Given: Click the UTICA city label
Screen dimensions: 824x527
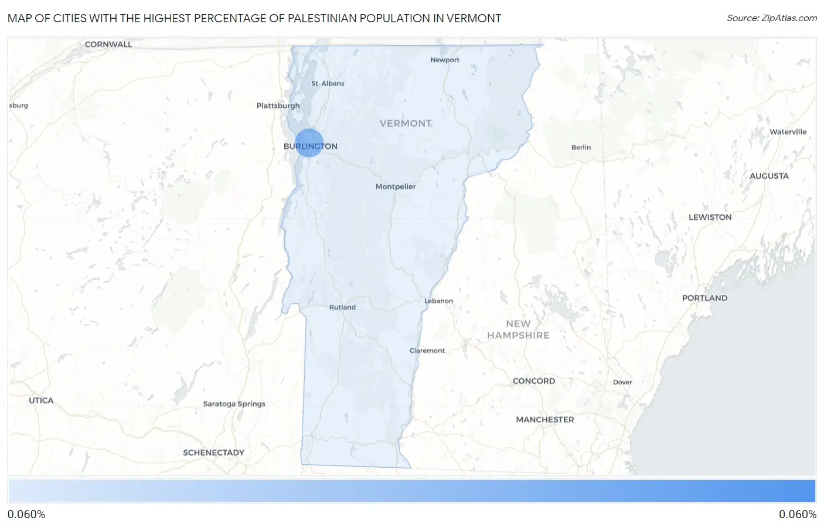Looking at the screenshot, I should click(x=41, y=400).
